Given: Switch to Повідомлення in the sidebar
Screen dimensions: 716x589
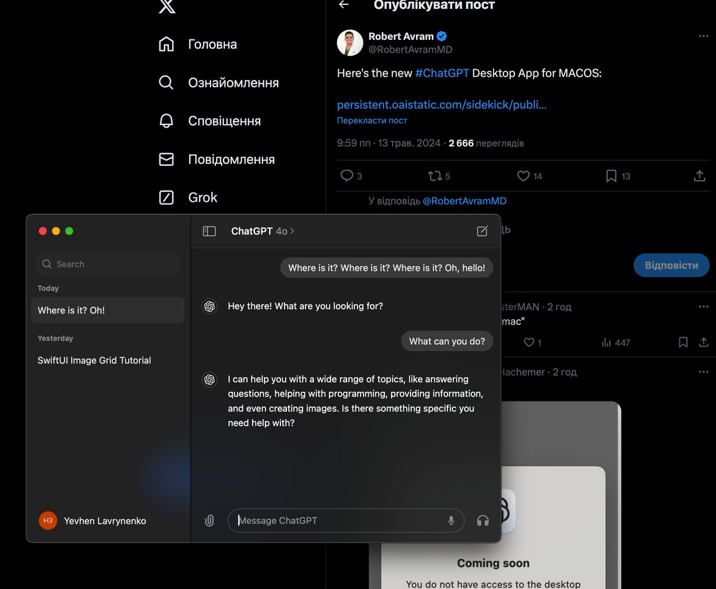Looking at the screenshot, I should tap(232, 159).
